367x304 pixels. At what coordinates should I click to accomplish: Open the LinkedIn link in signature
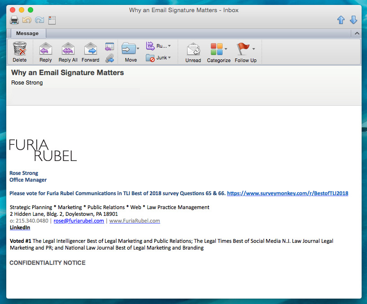pos(20,228)
